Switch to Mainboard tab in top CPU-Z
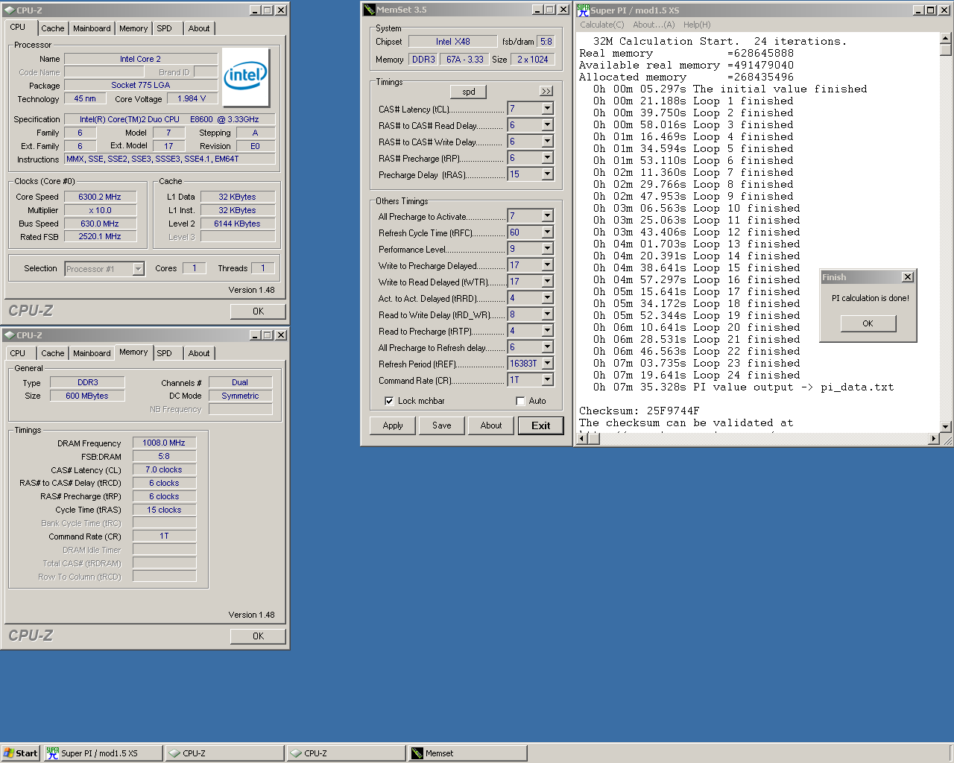This screenshot has height=763, width=954. pos(92,28)
